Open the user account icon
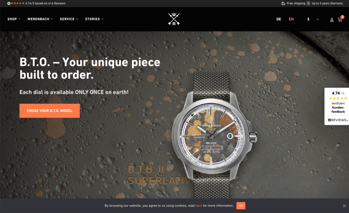This screenshot has height=213, width=349. pos(332,20)
